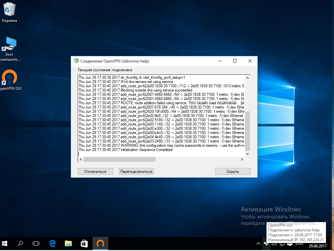Click the horizontal scrollbar thumb in log
This screenshot has height=251, width=334.
click(x=119, y=159)
